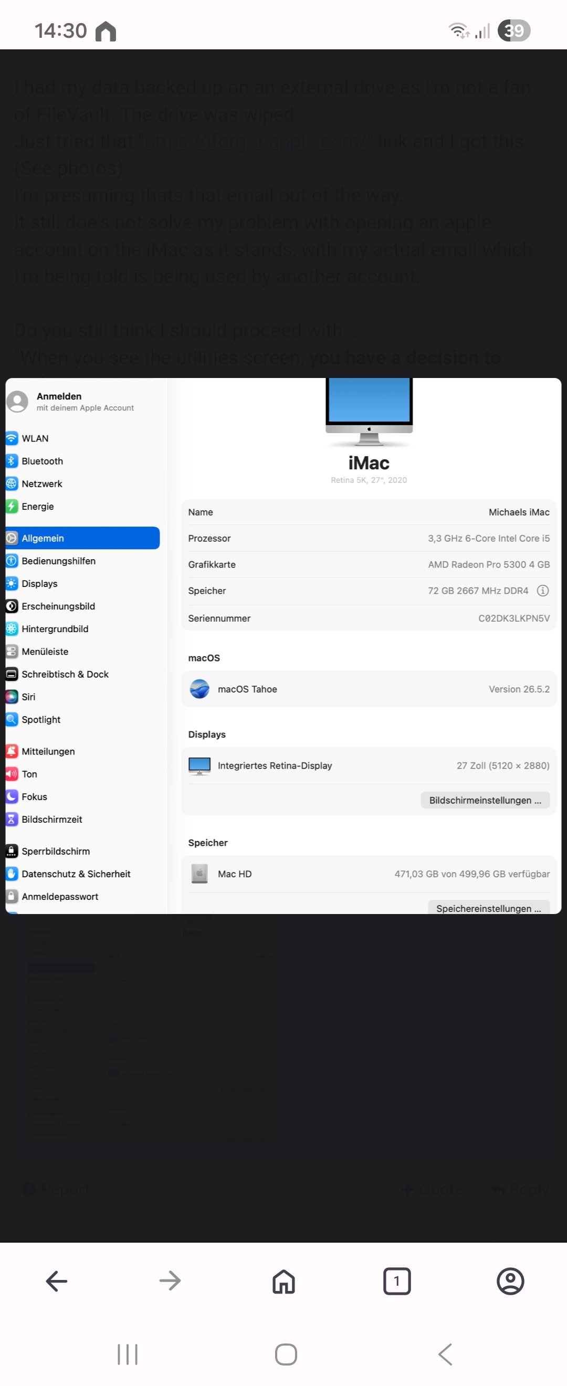Tap the browser home icon
567x1386 pixels.
(283, 1280)
